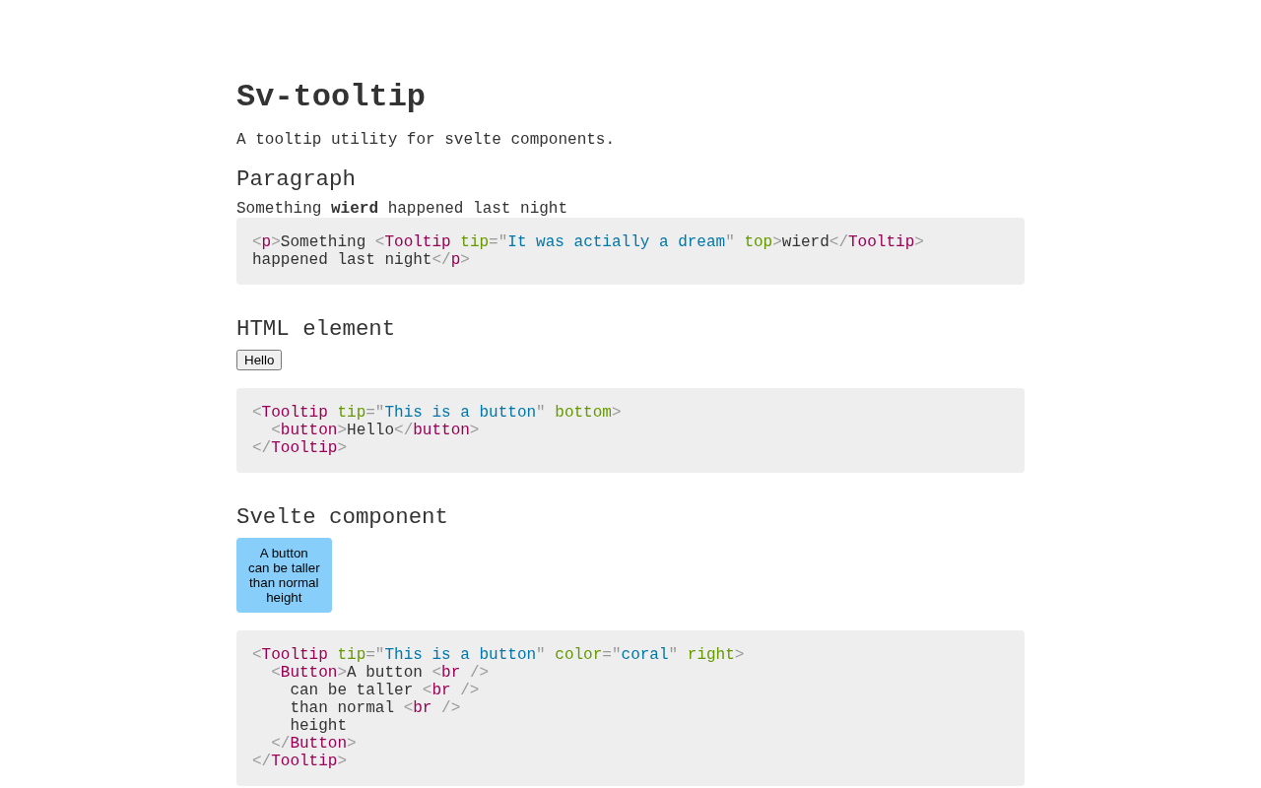
Task: Click the closing Button tag in code
Action: click(x=313, y=744)
